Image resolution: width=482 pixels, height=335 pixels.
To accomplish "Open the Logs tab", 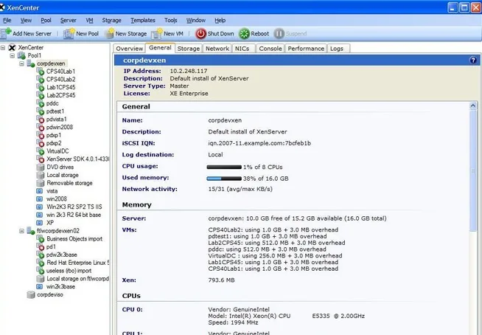I will (x=337, y=49).
